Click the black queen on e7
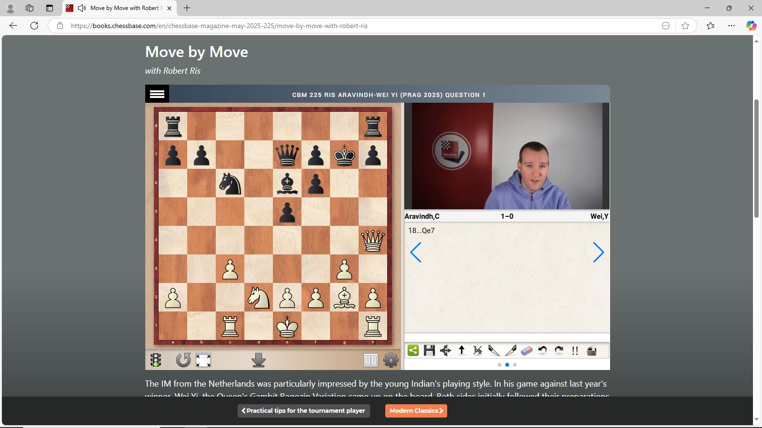762x428 pixels. tap(287, 155)
